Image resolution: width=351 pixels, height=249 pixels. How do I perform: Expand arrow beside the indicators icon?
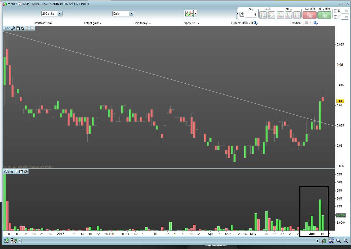(x=196, y=13)
